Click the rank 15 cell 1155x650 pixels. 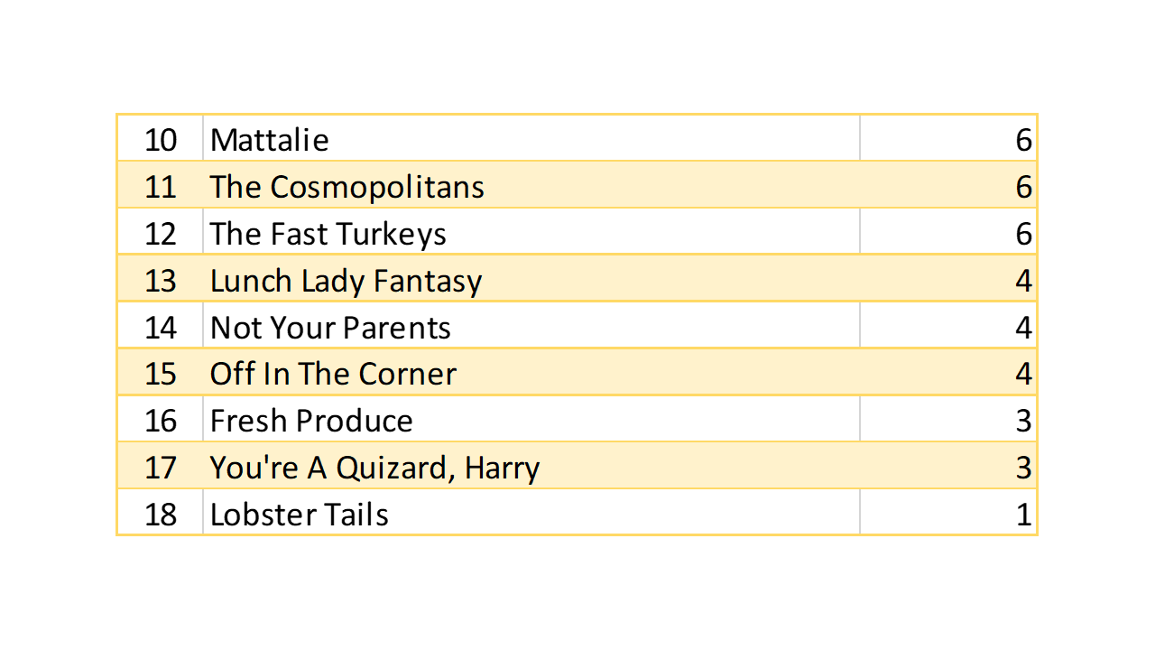161,375
